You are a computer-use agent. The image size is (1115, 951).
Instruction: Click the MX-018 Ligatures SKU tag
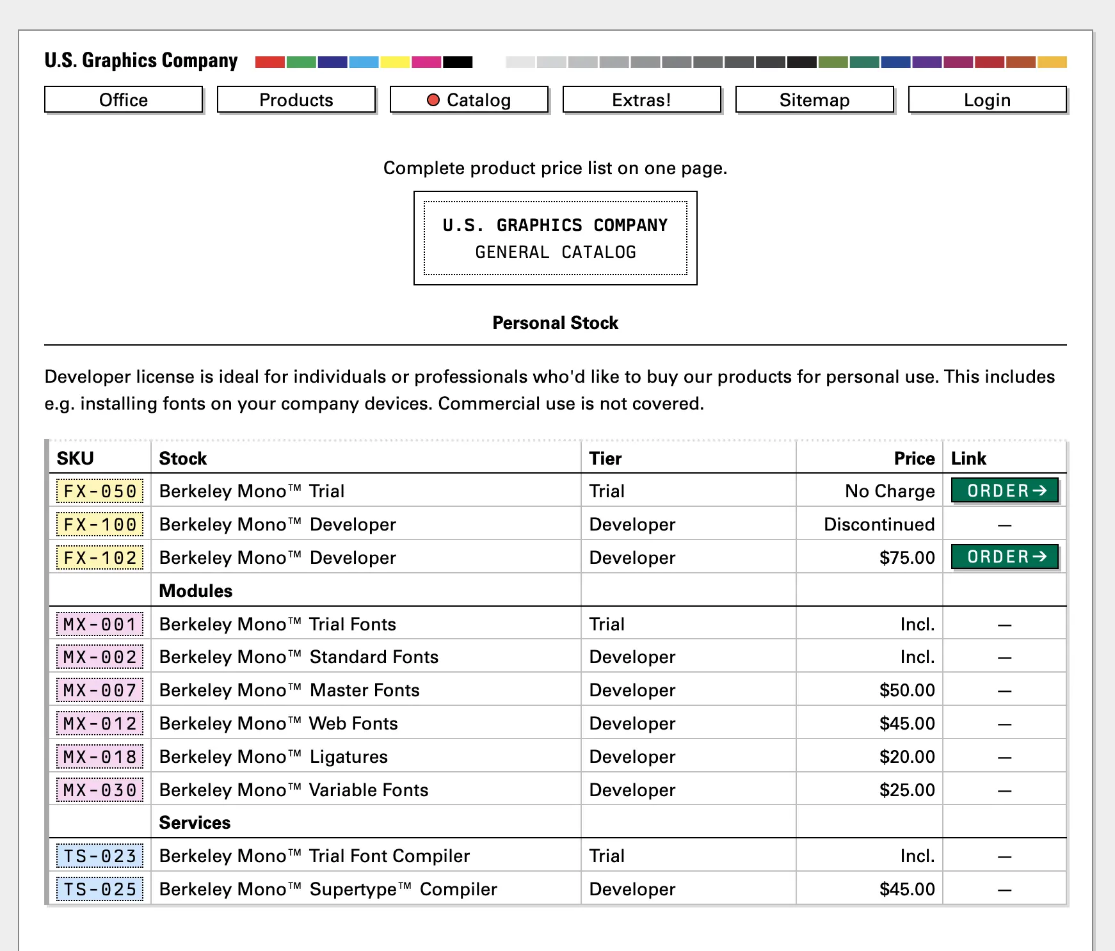pyautogui.click(x=100, y=756)
